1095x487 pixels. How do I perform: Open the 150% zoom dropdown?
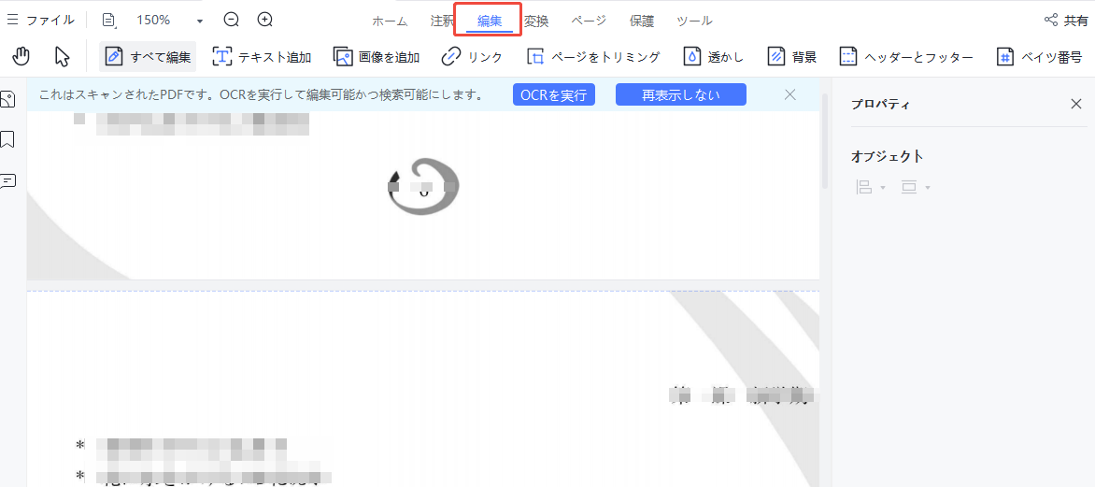[x=200, y=21]
